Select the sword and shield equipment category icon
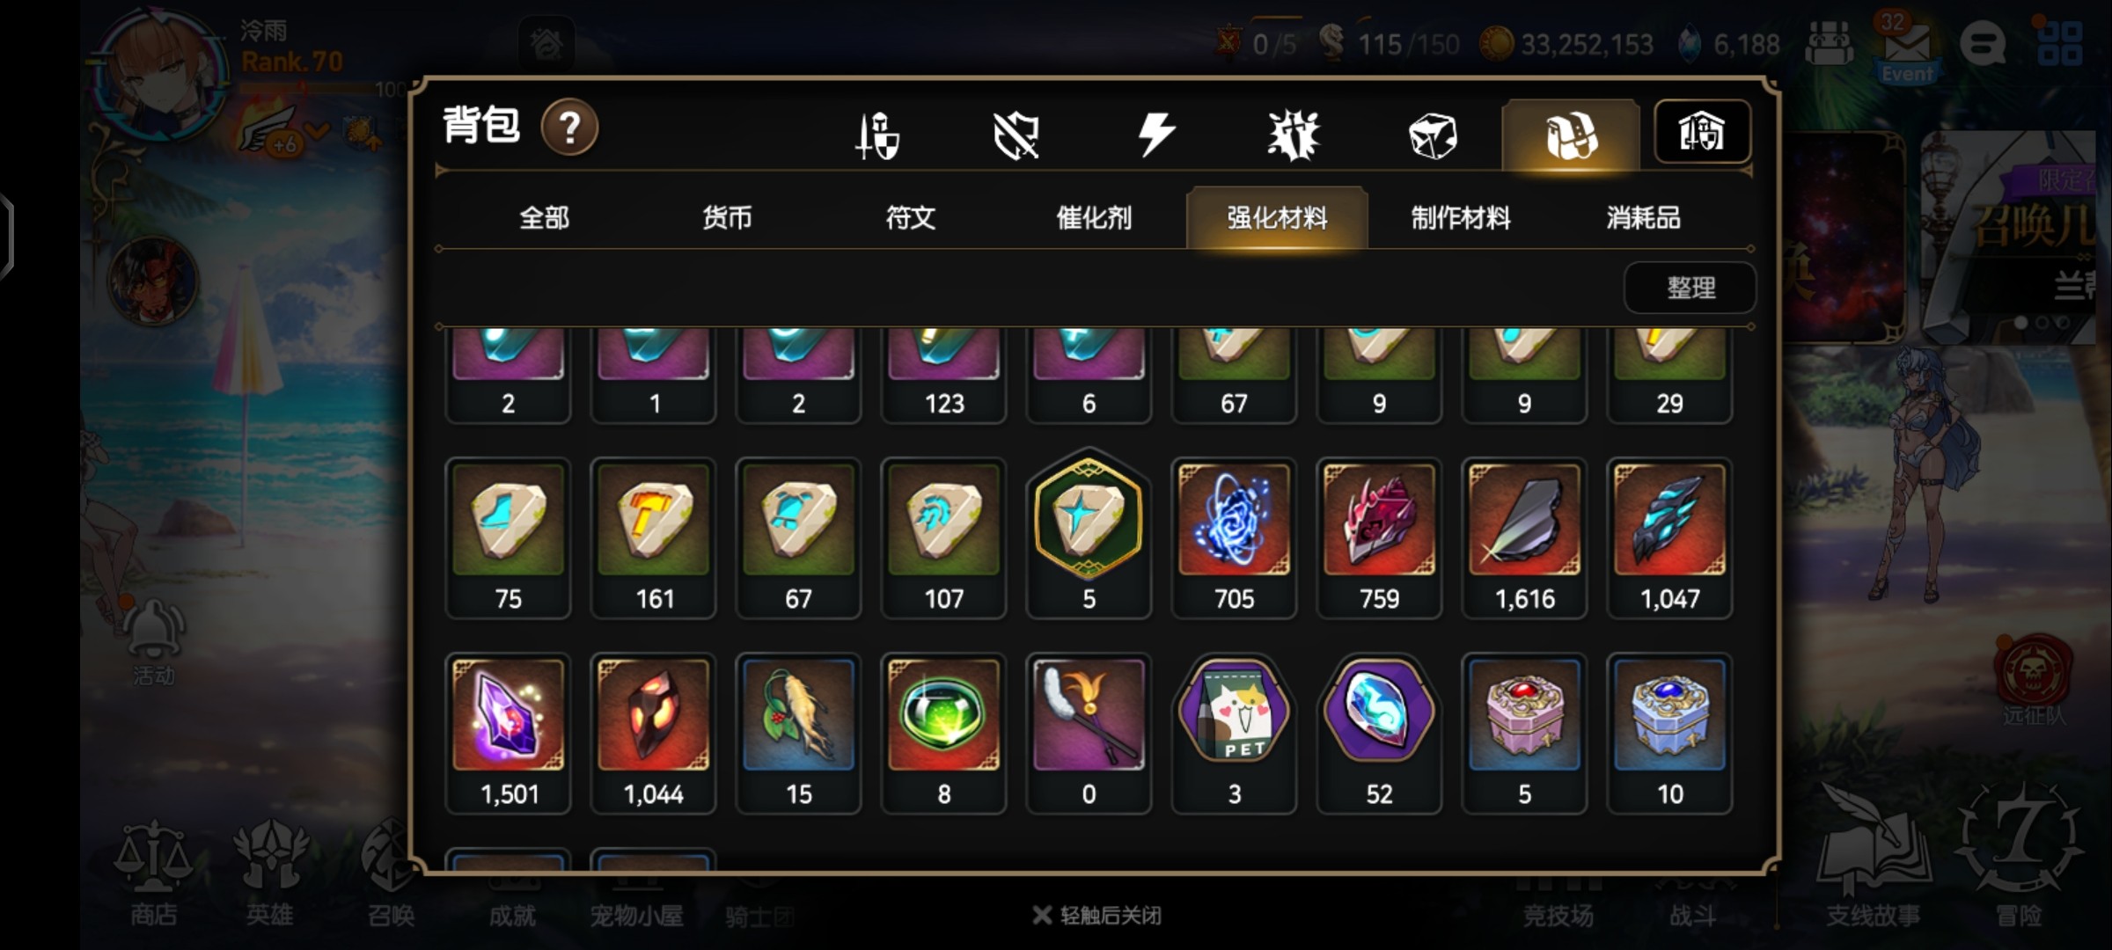 point(877,135)
